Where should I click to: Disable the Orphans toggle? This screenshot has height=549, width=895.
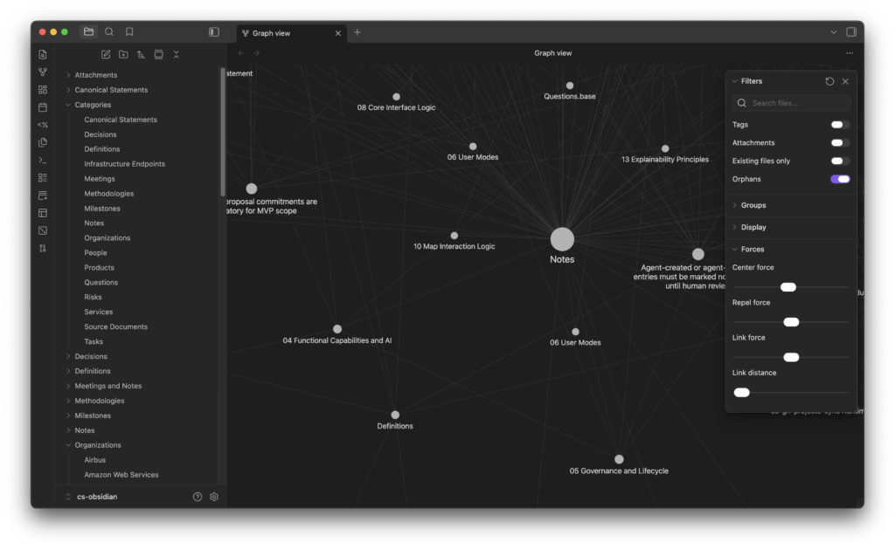point(840,178)
